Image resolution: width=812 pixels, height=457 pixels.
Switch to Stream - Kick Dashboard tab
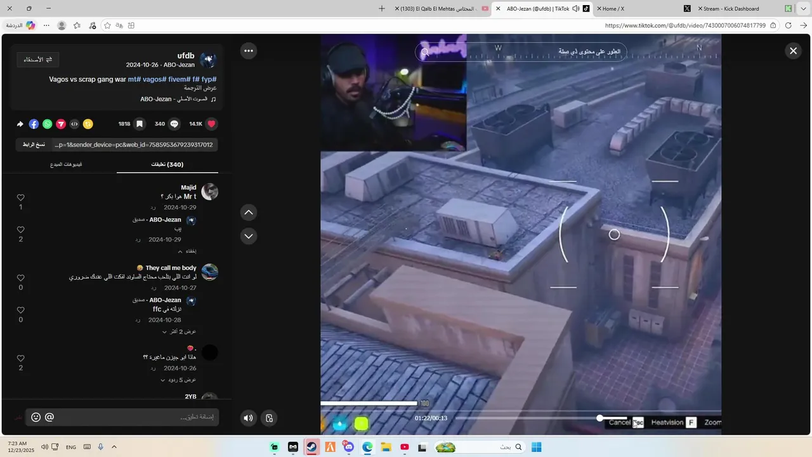pos(745,8)
